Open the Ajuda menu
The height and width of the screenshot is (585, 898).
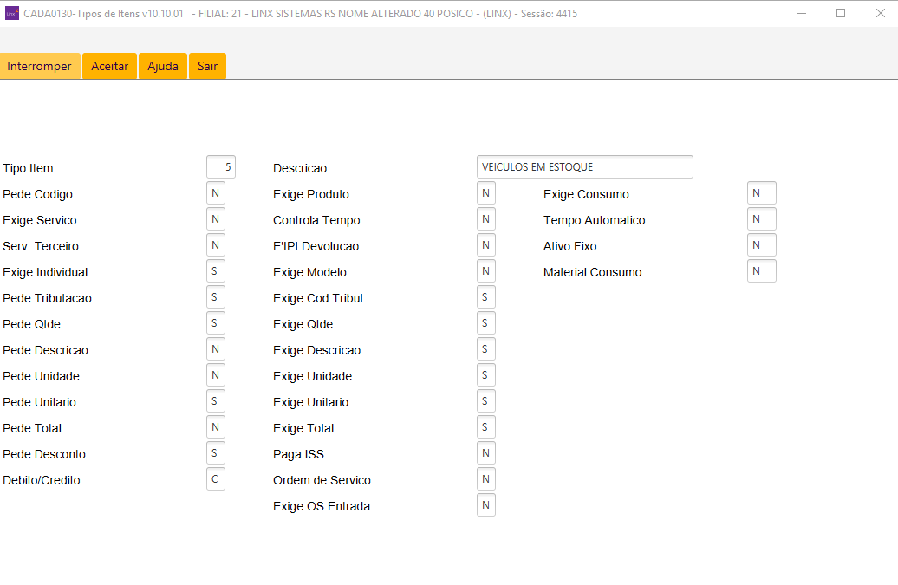(163, 67)
